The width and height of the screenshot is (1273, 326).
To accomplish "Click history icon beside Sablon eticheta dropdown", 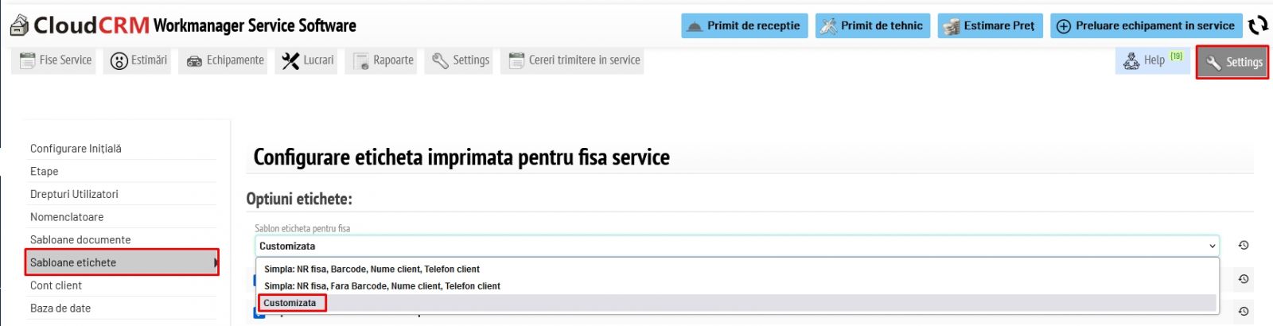I will (1244, 246).
